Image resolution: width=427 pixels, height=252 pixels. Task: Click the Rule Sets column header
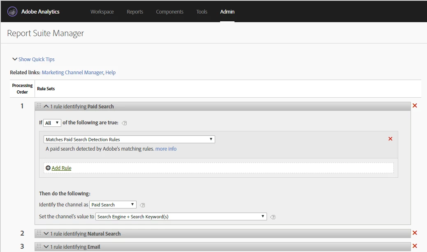pyautogui.click(x=46, y=89)
